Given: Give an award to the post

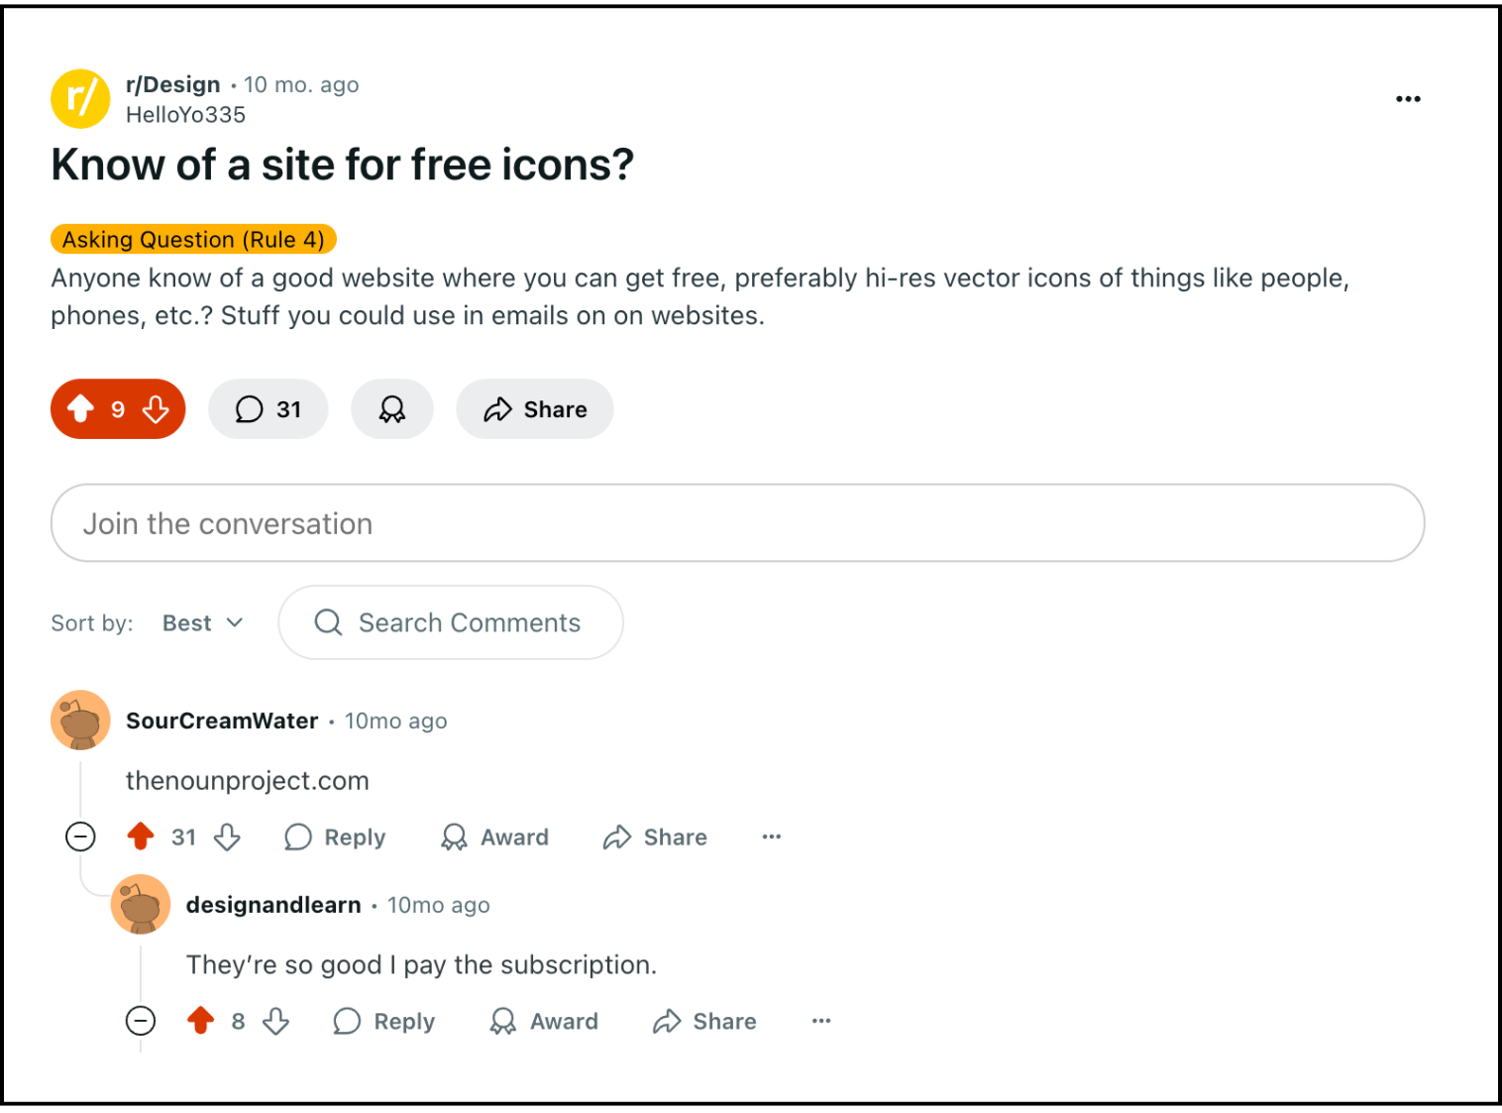Looking at the screenshot, I should [392, 409].
